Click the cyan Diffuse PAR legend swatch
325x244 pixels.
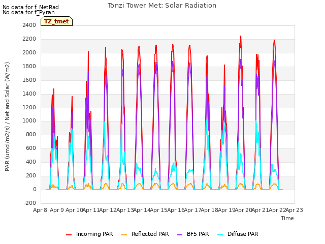tap(220, 235)
